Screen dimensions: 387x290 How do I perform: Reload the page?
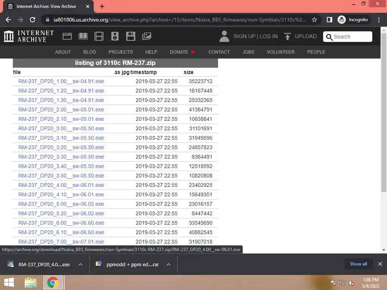tap(33, 20)
